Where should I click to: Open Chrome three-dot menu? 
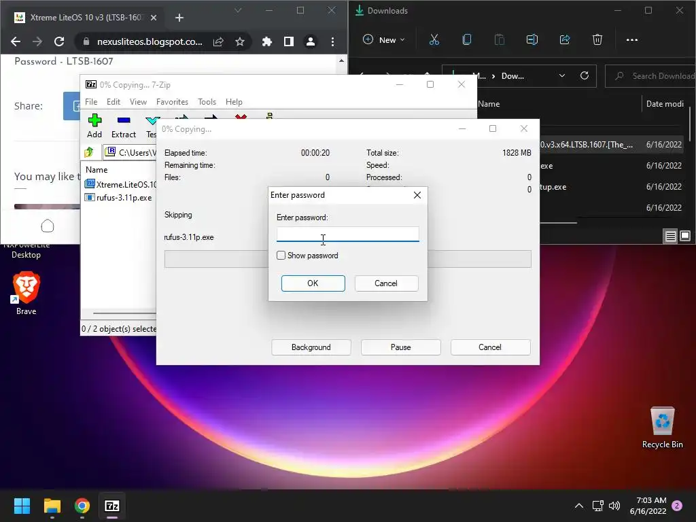click(332, 41)
